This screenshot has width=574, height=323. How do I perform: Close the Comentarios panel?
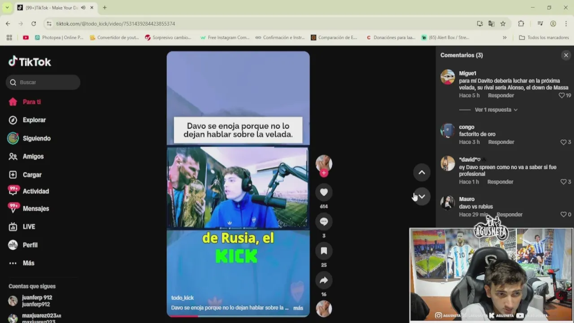[x=566, y=55]
